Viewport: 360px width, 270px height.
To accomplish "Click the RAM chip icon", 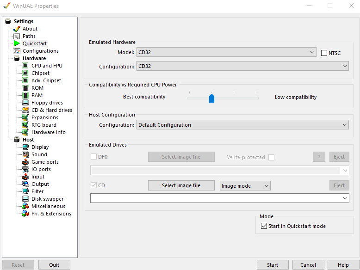I will 25,95.
